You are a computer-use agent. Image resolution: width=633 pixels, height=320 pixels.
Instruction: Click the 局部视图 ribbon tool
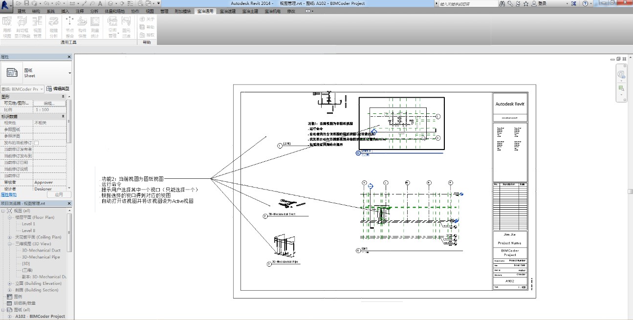pos(7,26)
